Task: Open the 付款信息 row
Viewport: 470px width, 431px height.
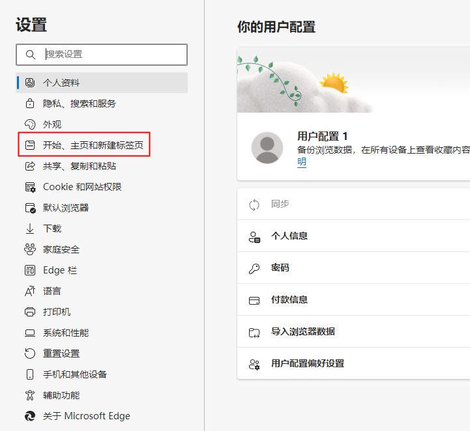Action: tap(353, 299)
